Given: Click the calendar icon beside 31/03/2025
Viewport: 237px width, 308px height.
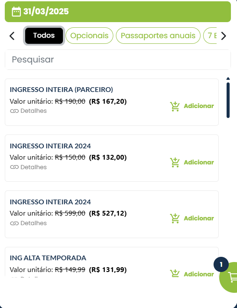Looking at the screenshot, I should tap(16, 12).
